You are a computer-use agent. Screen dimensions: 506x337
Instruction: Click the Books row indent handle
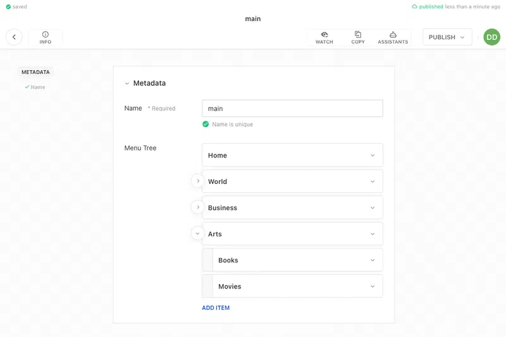207,260
